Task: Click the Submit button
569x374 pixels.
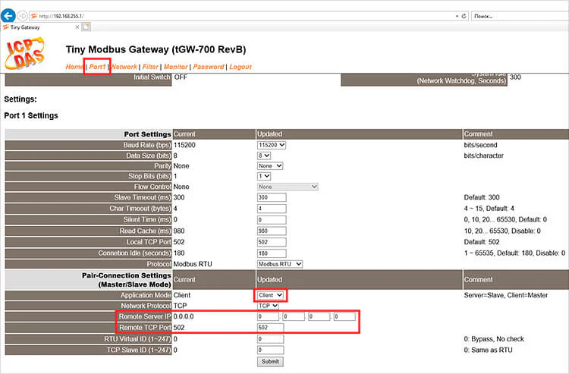Action: pyautogui.click(x=270, y=361)
